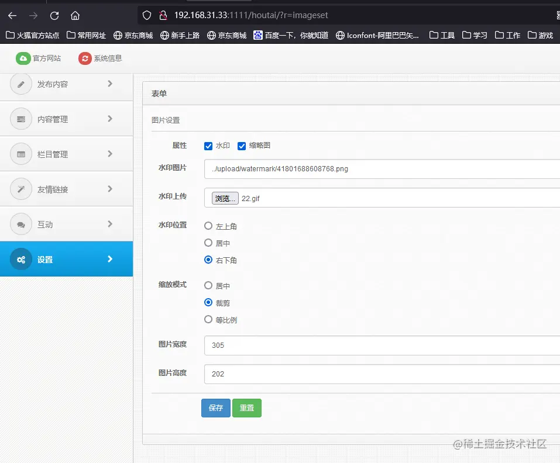560x463 pixels.
Task: Click the 设置 gears icon
Action: point(21,260)
